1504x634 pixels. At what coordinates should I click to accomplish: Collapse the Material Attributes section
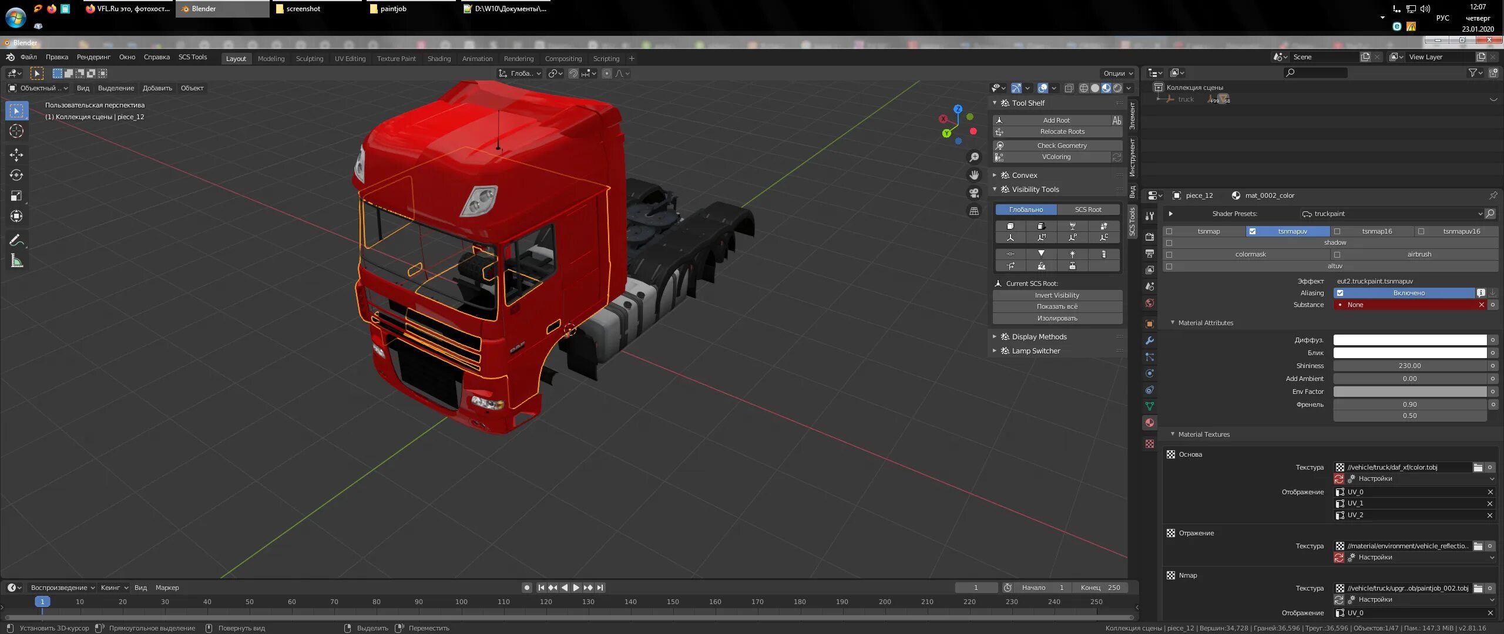click(x=1173, y=323)
